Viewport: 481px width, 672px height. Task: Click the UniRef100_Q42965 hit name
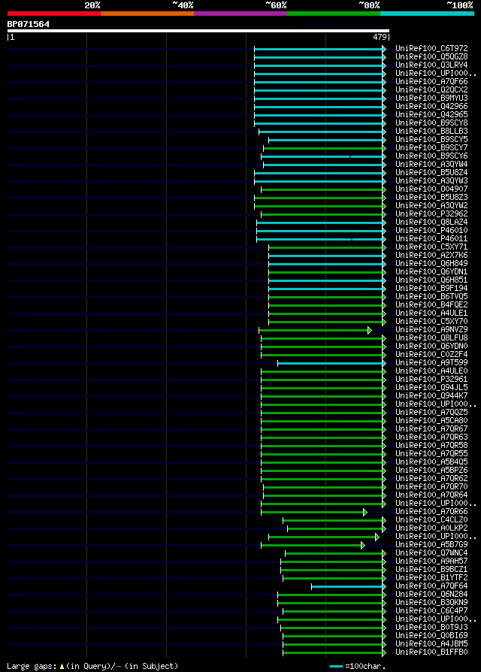pos(431,115)
